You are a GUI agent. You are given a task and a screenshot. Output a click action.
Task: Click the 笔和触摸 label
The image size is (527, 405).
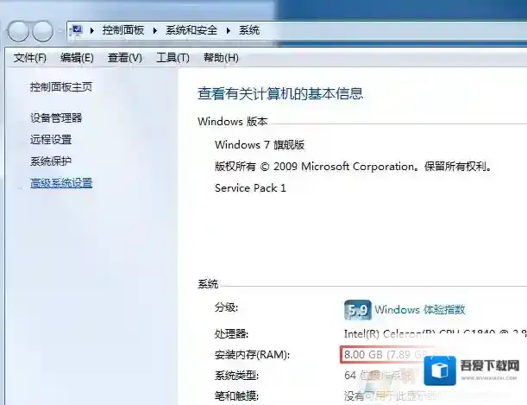pos(236,396)
